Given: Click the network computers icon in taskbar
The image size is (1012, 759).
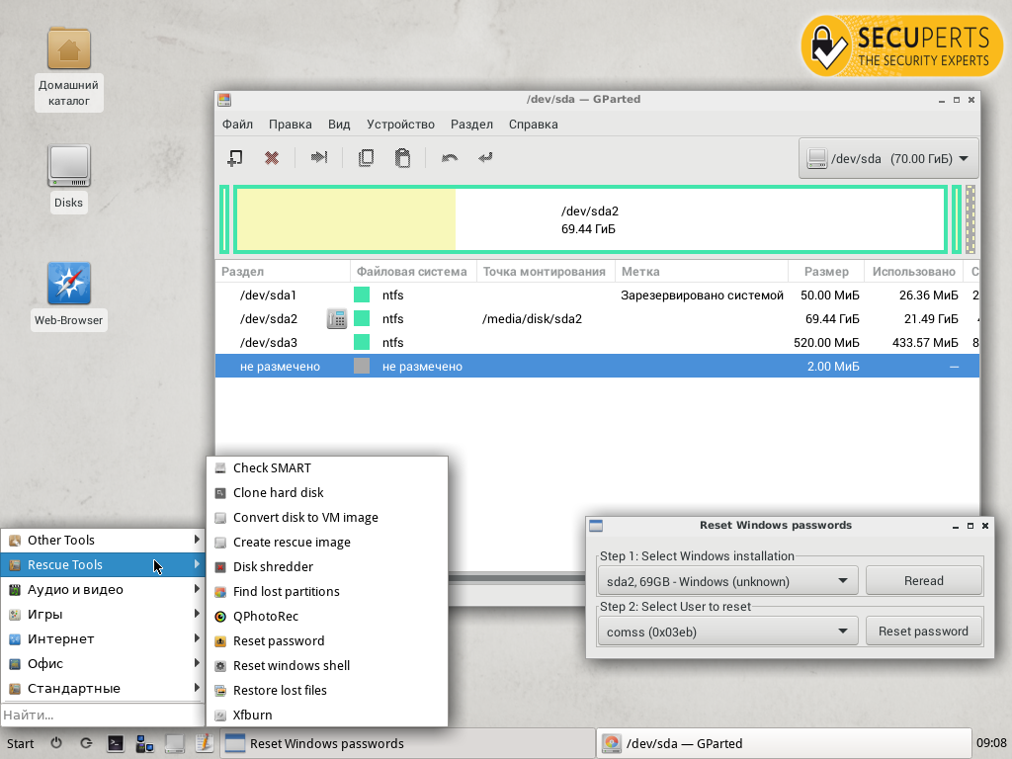Looking at the screenshot, I should 144,743.
